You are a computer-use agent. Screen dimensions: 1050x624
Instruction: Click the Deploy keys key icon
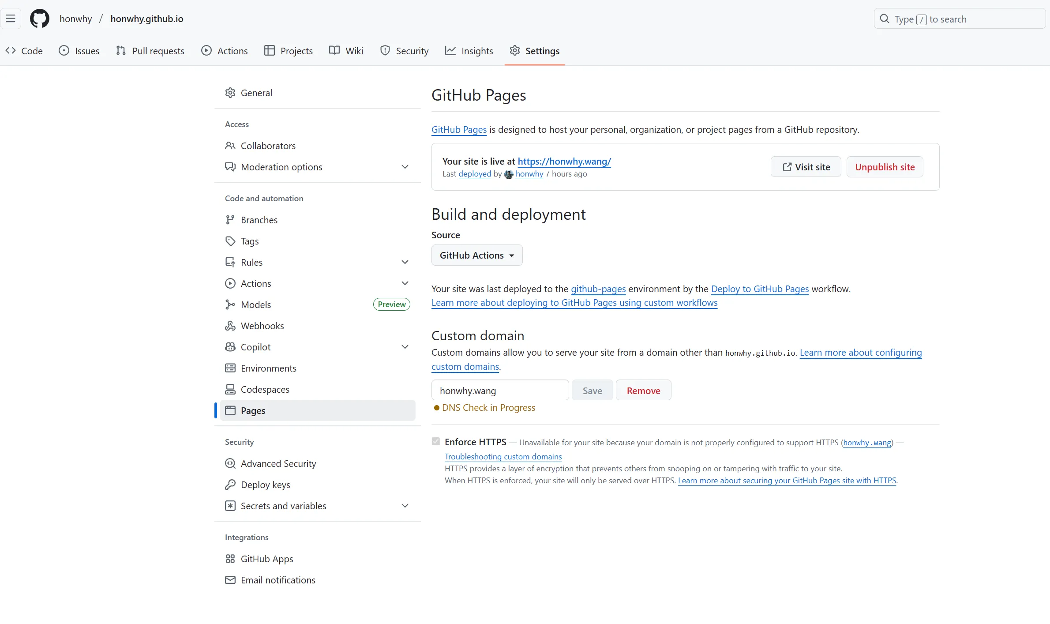pyautogui.click(x=230, y=485)
